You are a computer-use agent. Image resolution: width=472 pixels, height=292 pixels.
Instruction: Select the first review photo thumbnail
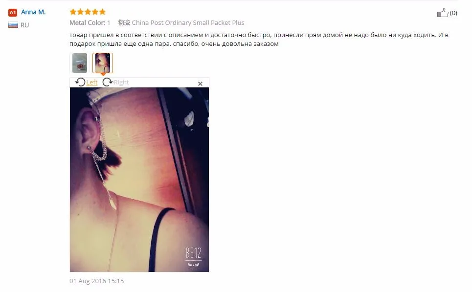tap(80, 63)
